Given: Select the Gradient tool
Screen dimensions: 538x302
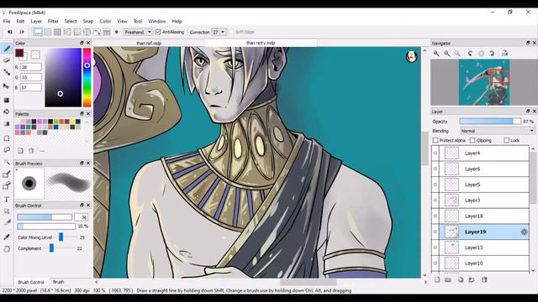Looking at the screenshot, I should (x=7, y=123).
